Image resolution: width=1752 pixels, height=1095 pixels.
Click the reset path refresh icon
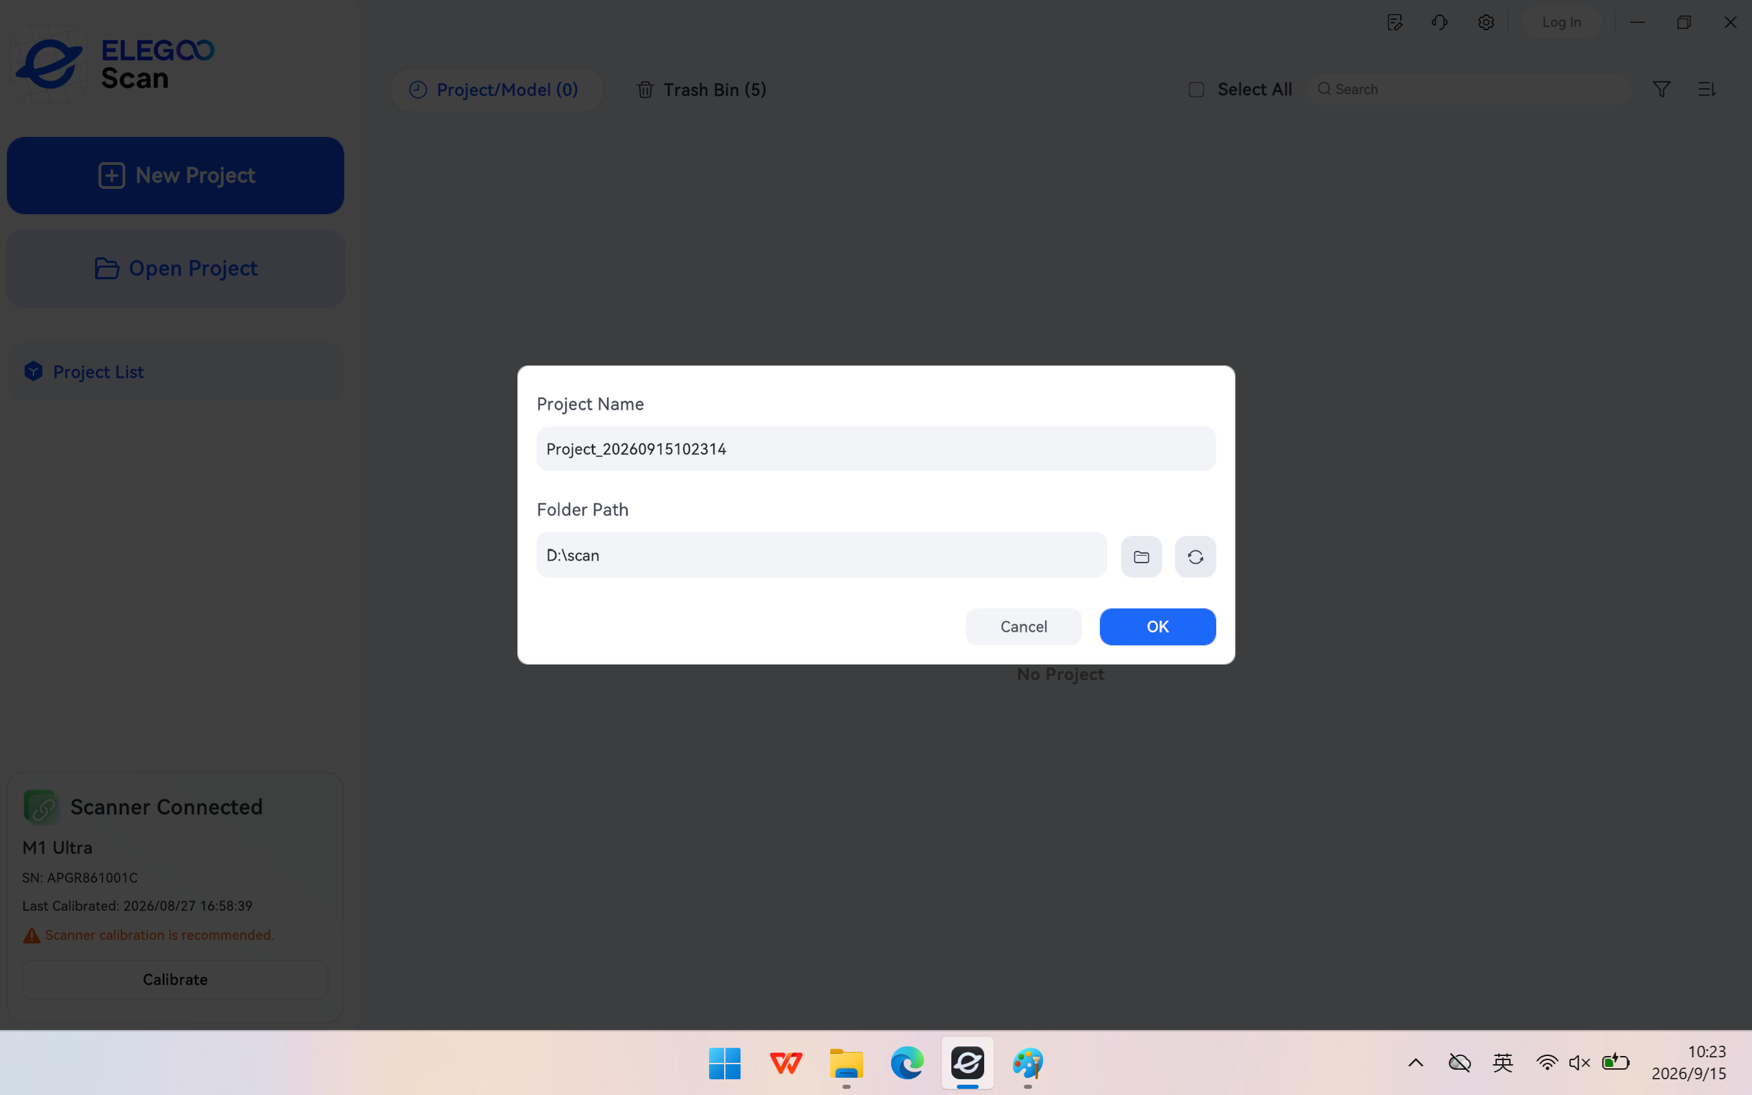pos(1196,556)
